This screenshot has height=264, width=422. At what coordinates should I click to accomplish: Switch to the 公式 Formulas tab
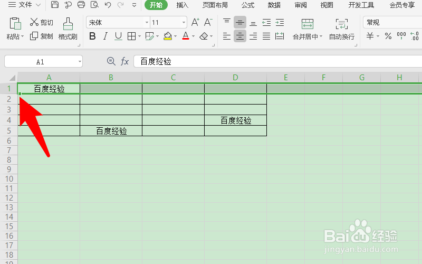(x=248, y=5)
